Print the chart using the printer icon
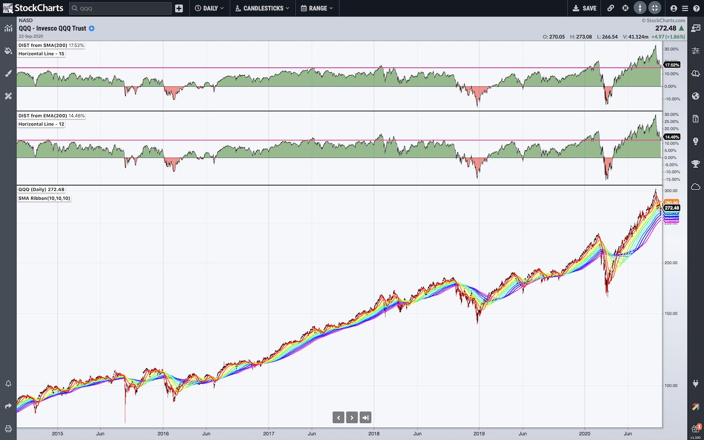 (x=8, y=429)
